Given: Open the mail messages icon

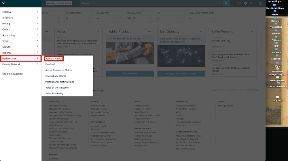Looking at the screenshot, I should [239, 3].
